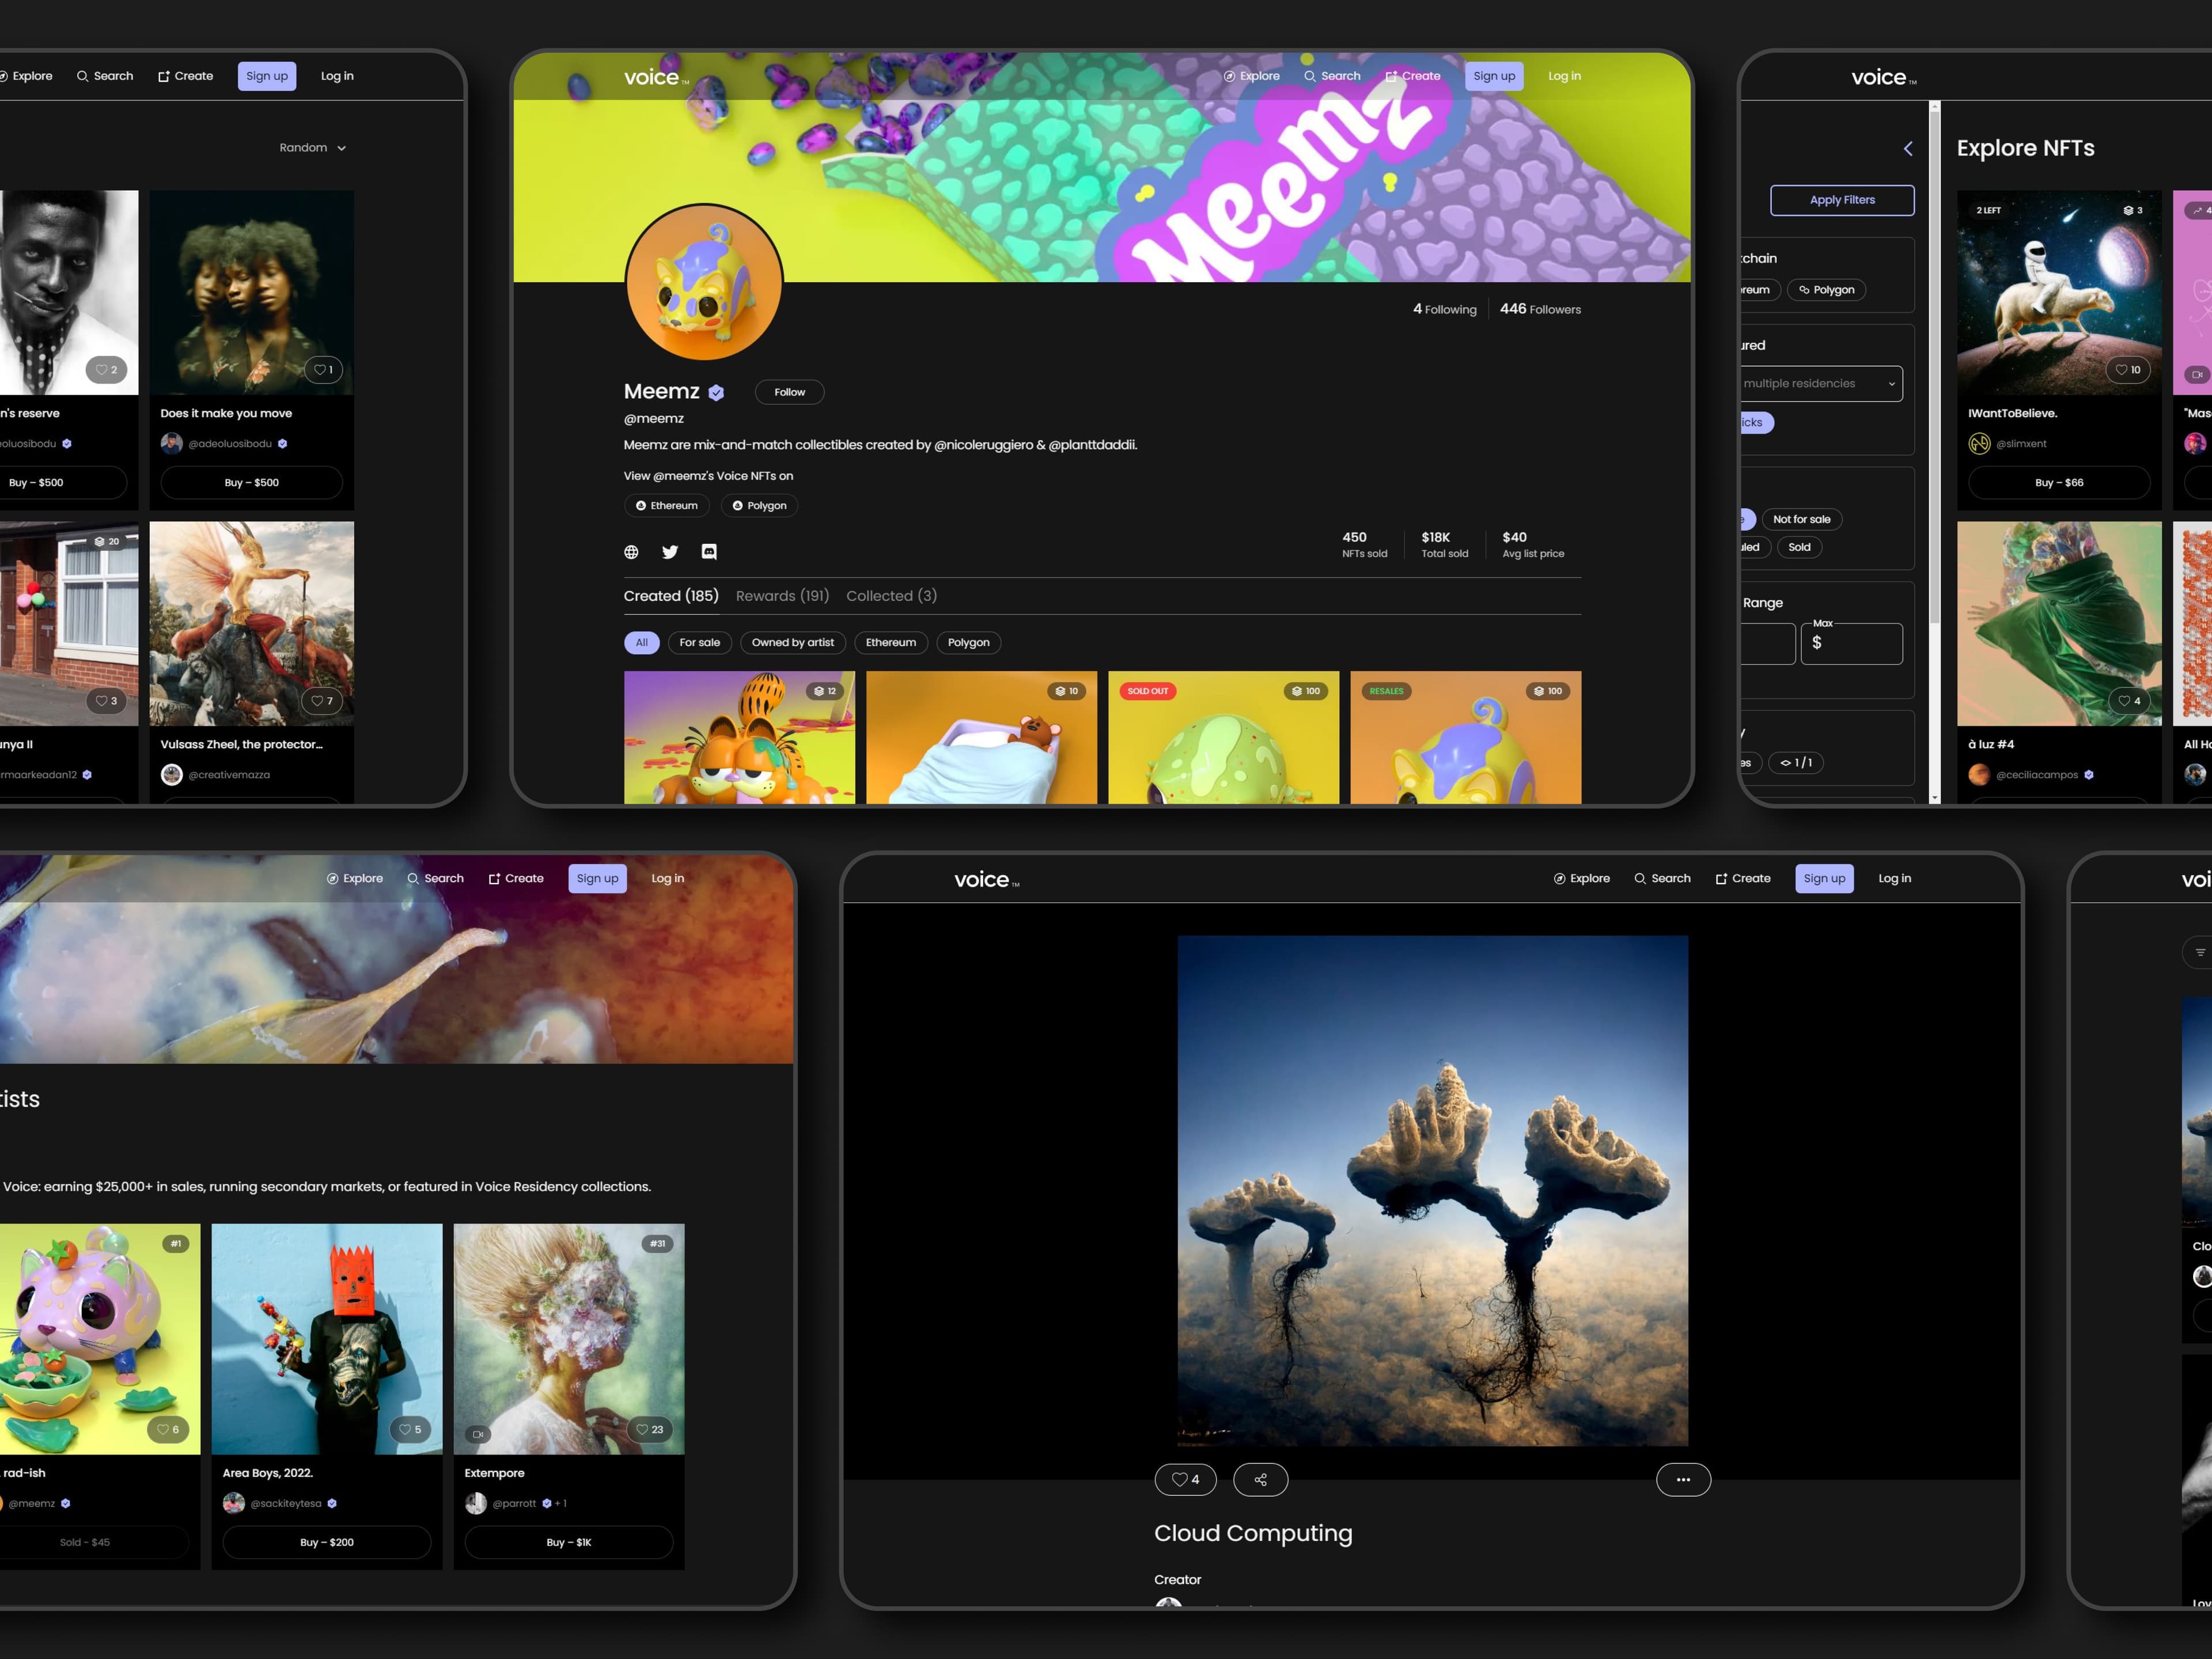The height and width of the screenshot is (1659, 2212).
Task: Open the globe website icon on Meemz profile
Action: click(631, 552)
